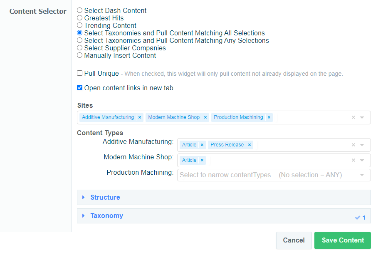
Task: Enable the Pull Unique checkbox
Action: (x=80, y=73)
